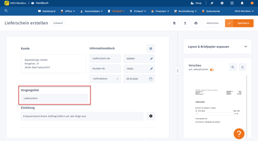Expand the WISO MeinBüro account dropdown

click(x=244, y=11)
